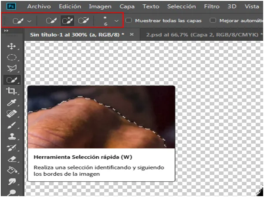264x197 pixels.
Task: Choose Subtract from selection mode
Action: 83,21
